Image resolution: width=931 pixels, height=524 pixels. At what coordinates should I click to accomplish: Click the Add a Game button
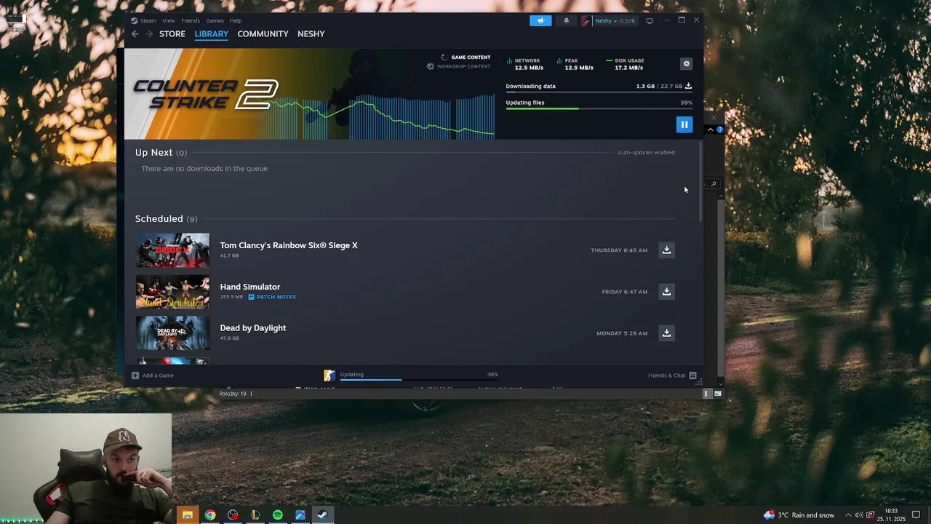[x=153, y=376]
